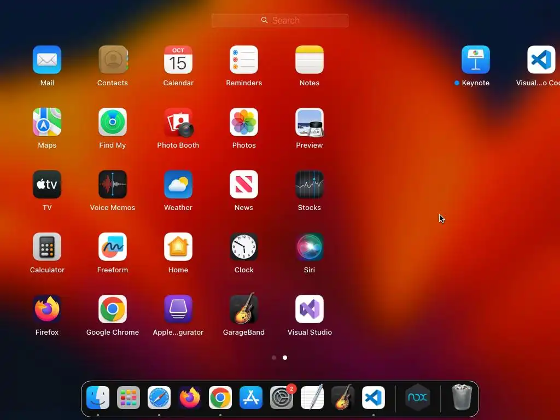Open Preview app
Screen dimensions: 560x420
coord(310,122)
